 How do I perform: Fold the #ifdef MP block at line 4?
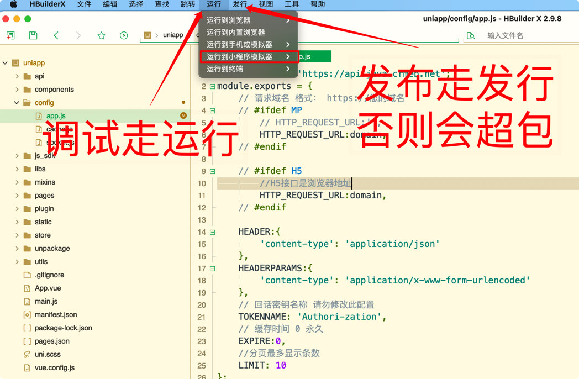pos(212,111)
